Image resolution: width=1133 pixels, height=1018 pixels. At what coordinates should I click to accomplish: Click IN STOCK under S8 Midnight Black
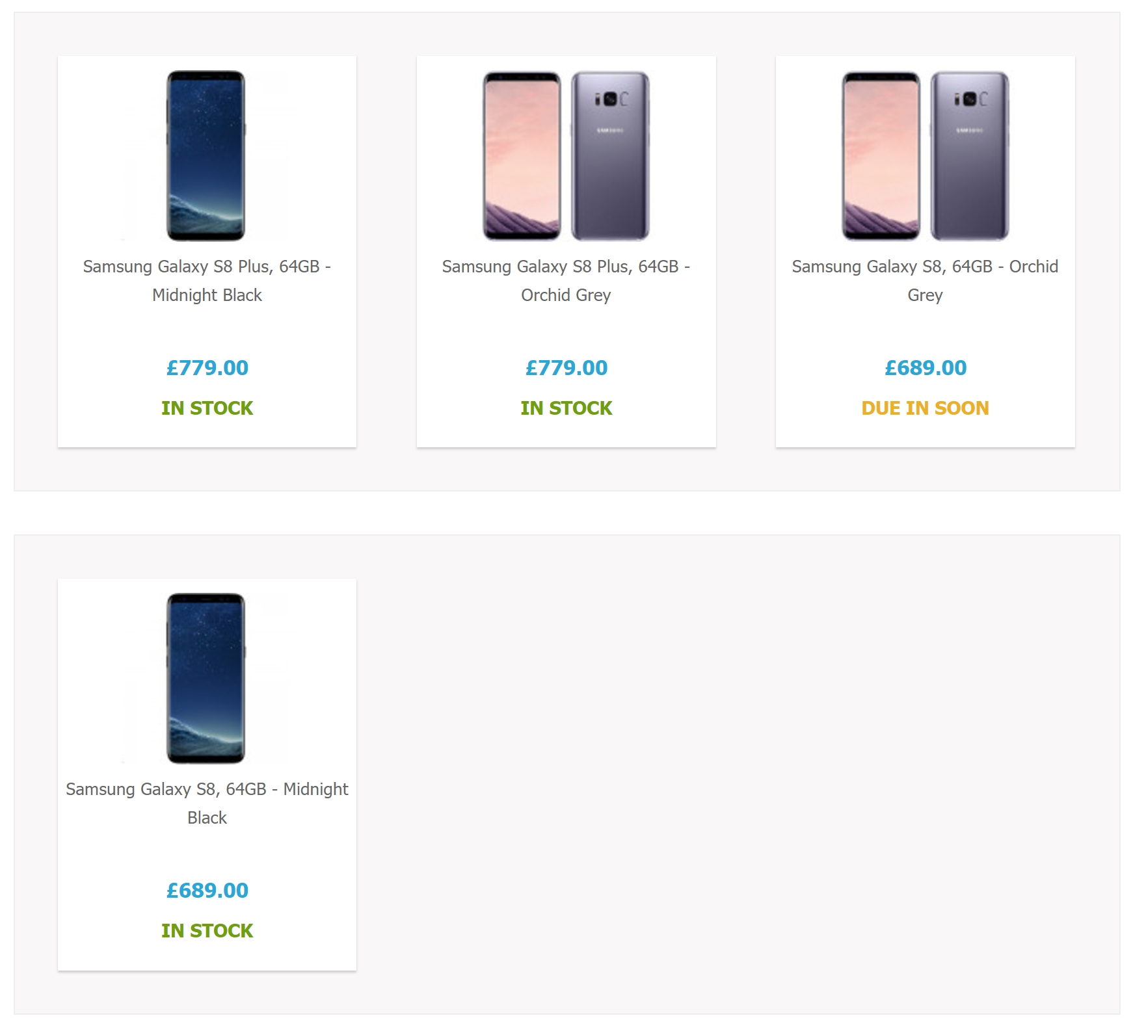[207, 931]
